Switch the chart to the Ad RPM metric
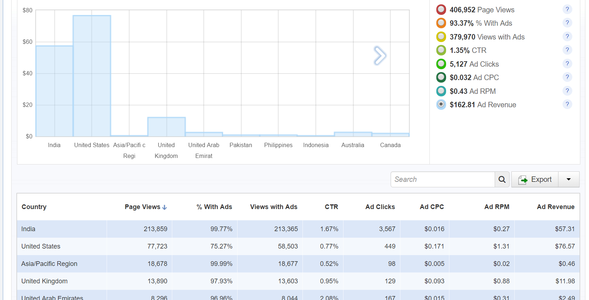The height and width of the screenshot is (300, 589). click(441, 91)
